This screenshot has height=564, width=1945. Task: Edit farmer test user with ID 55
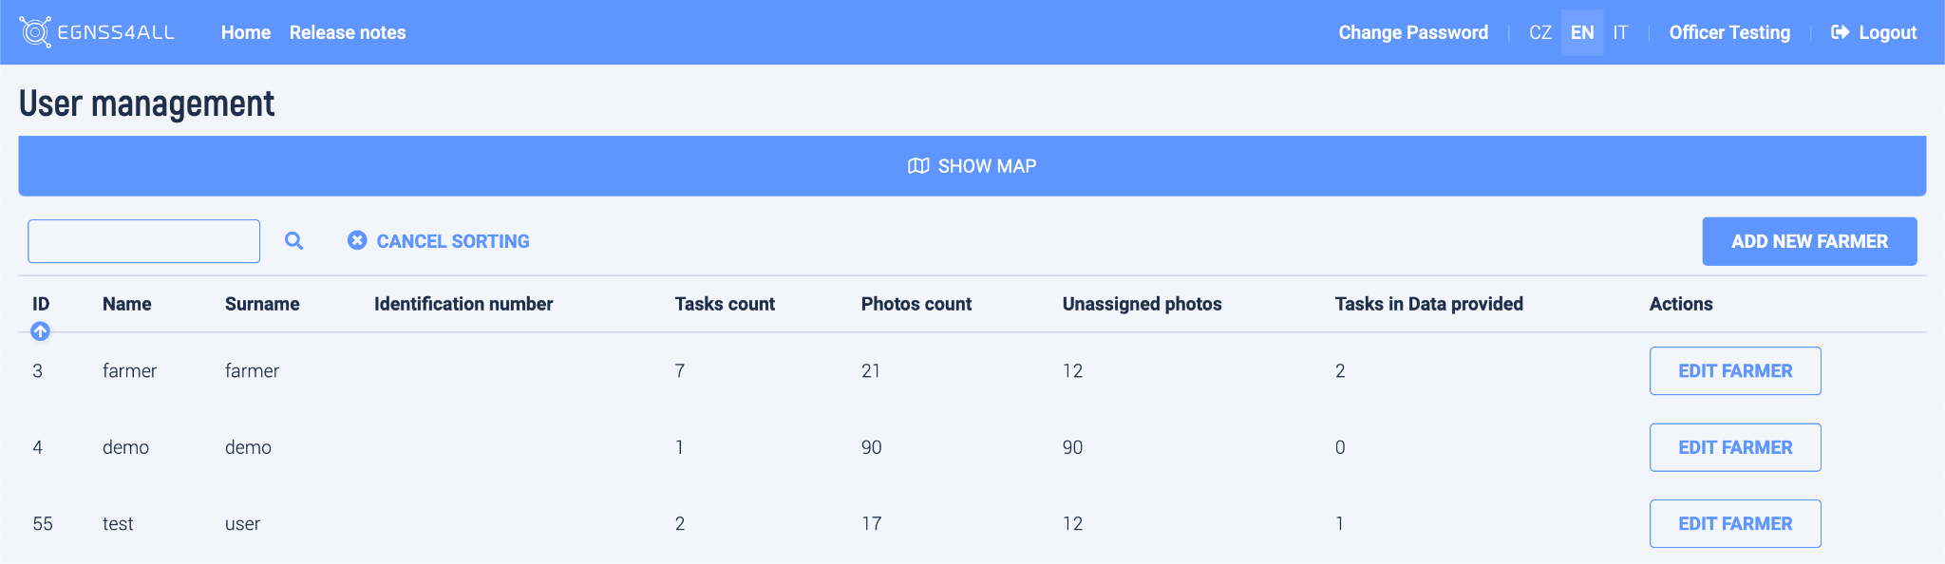[1735, 523]
